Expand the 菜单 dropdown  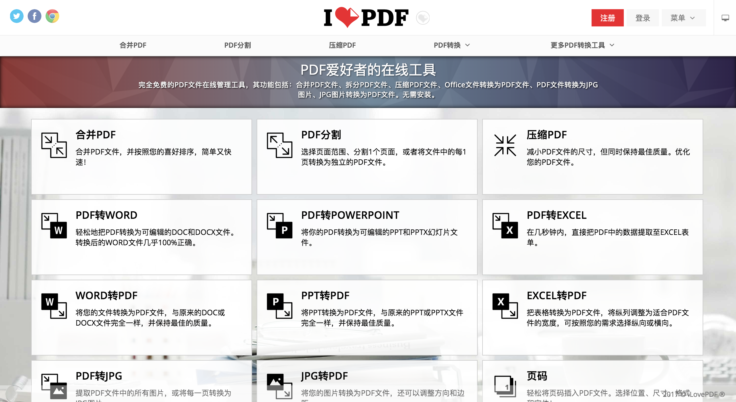[x=684, y=18]
